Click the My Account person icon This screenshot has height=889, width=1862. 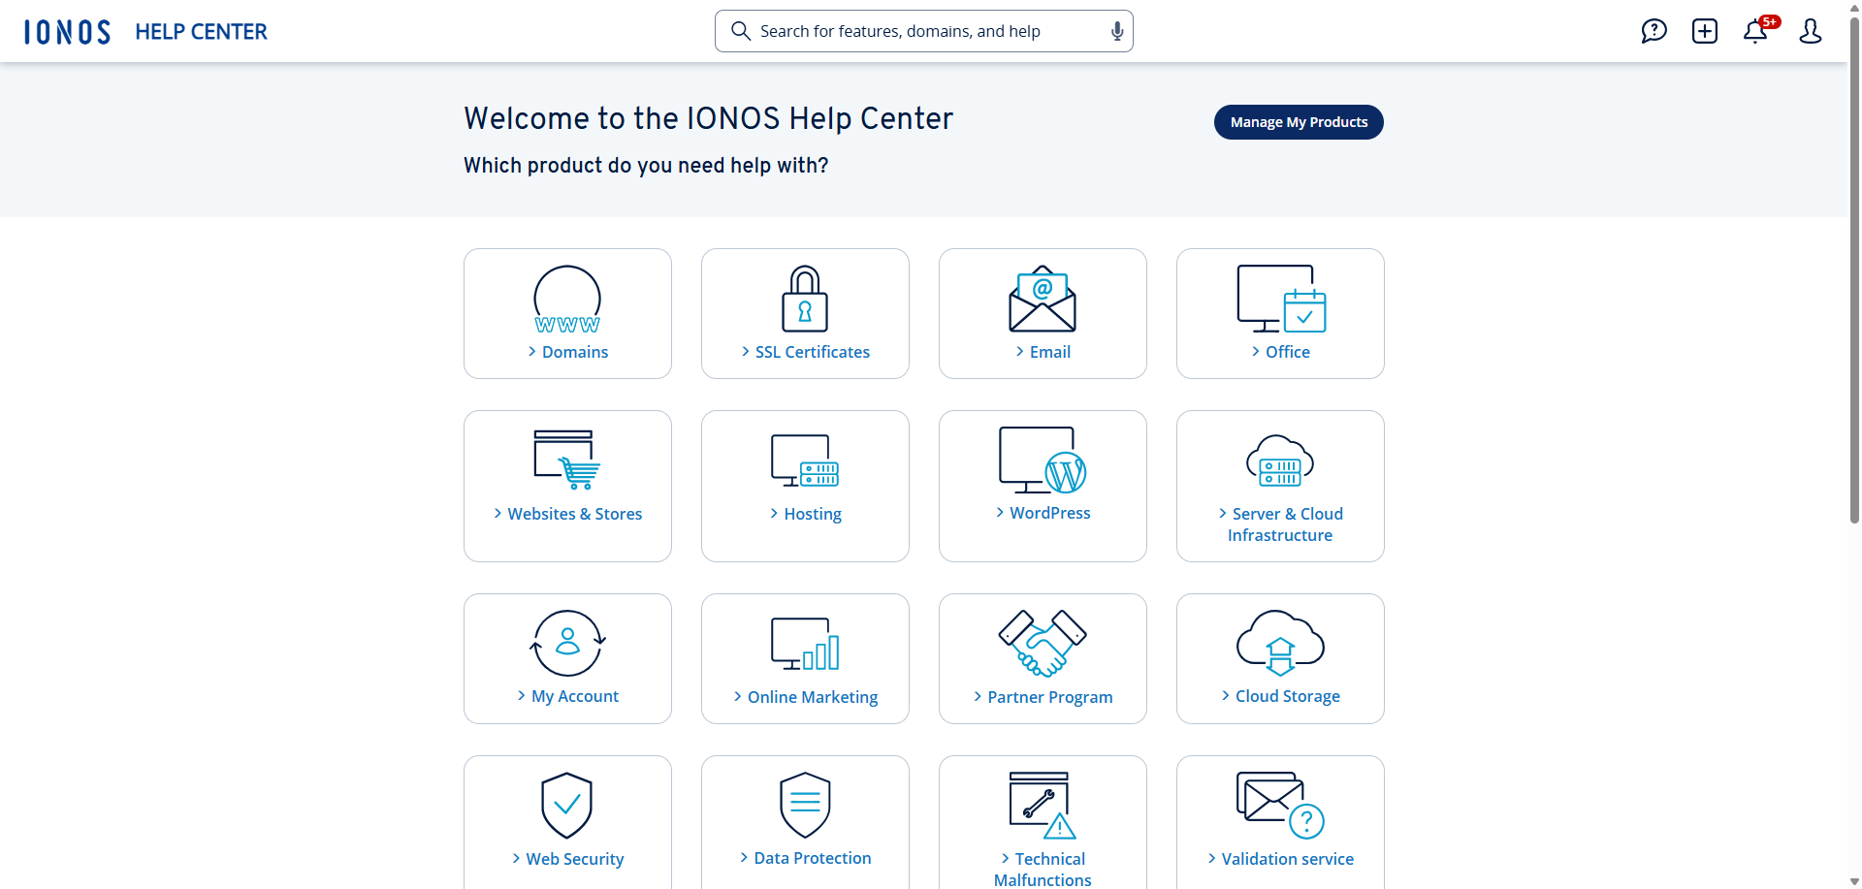pyautogui.click(x=567, y=643)
